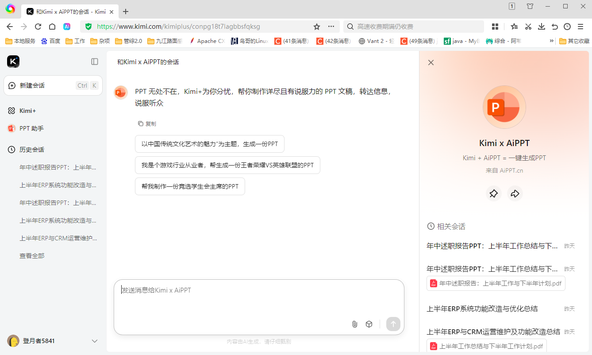Expand bookmarks overflow chevron

tap(552, 41)
